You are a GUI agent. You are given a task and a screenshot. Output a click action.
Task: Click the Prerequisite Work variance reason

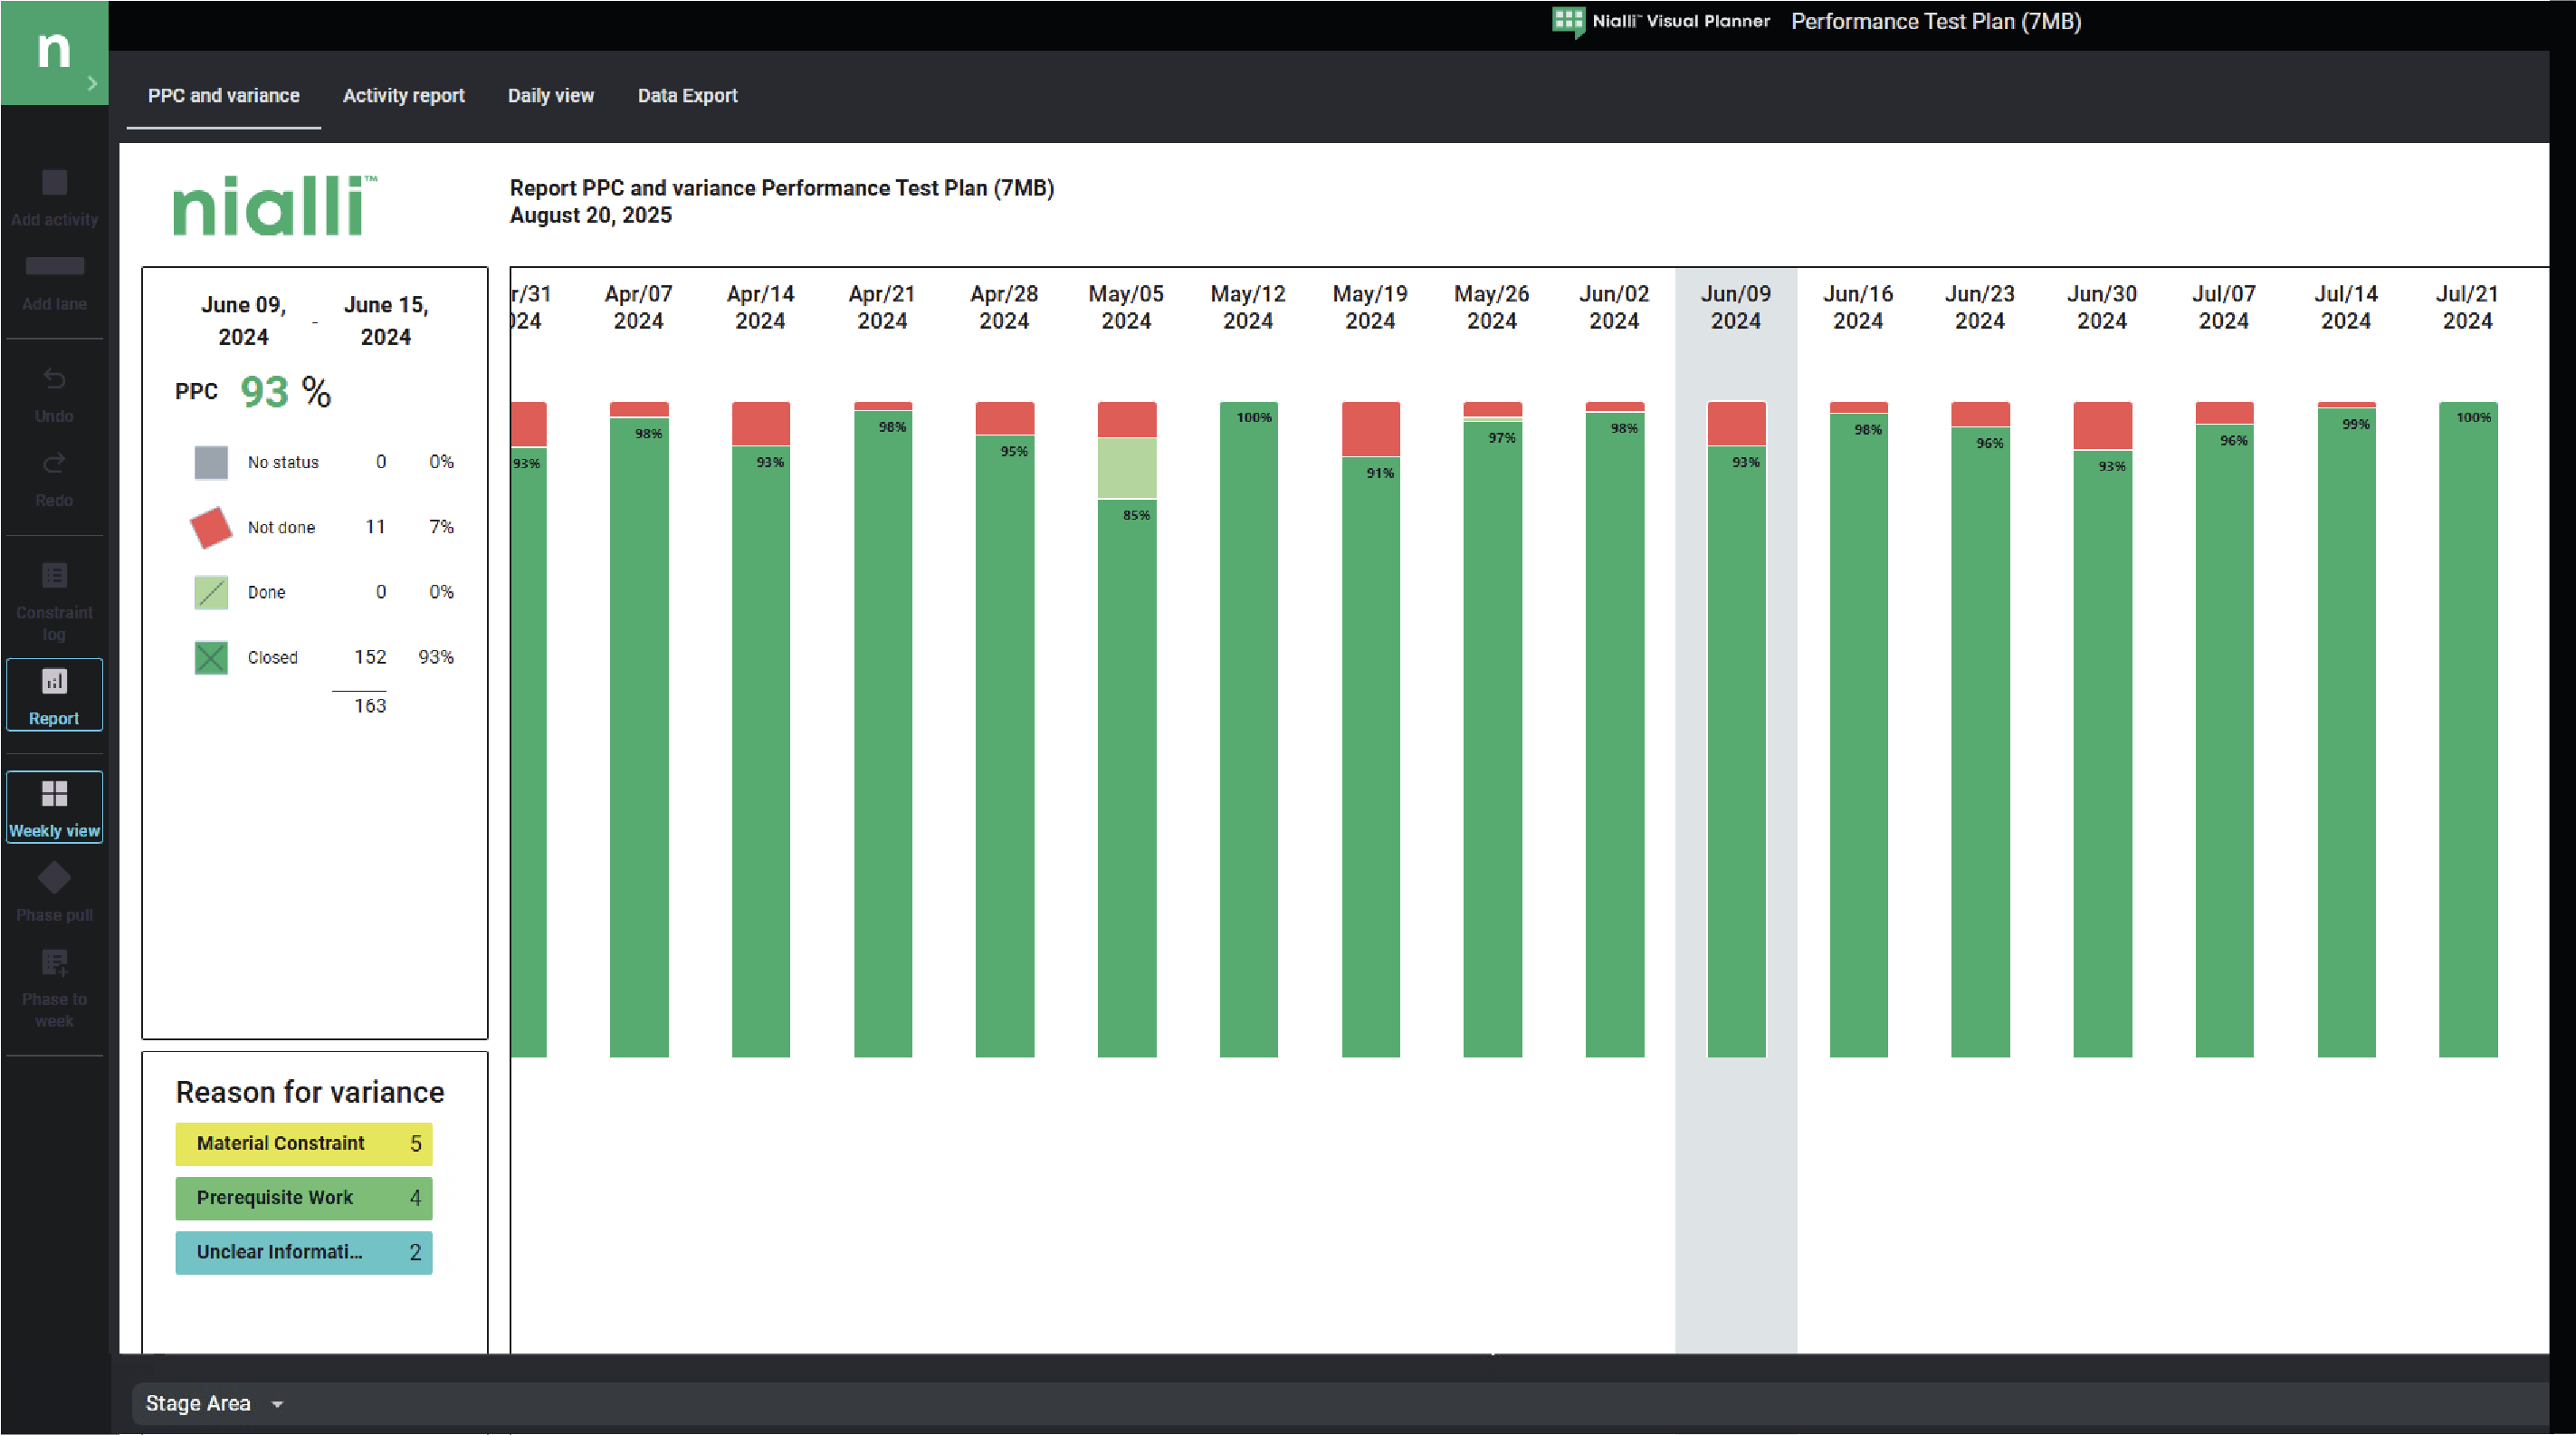point(303,1197)
